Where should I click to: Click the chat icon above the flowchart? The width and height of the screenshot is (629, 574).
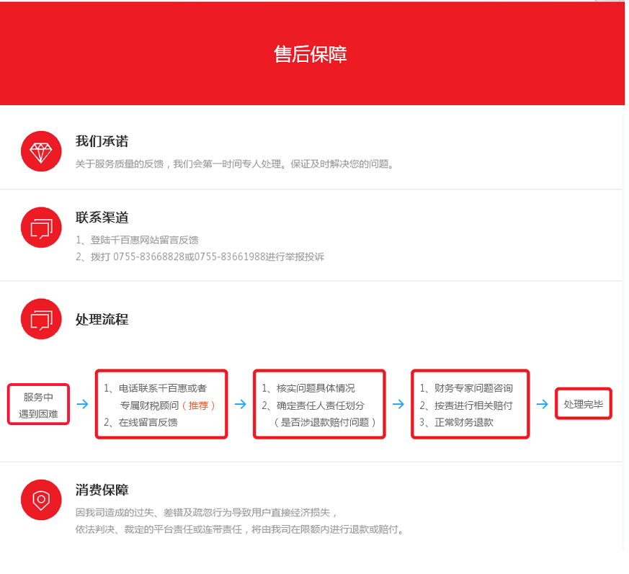click(40, 319)
